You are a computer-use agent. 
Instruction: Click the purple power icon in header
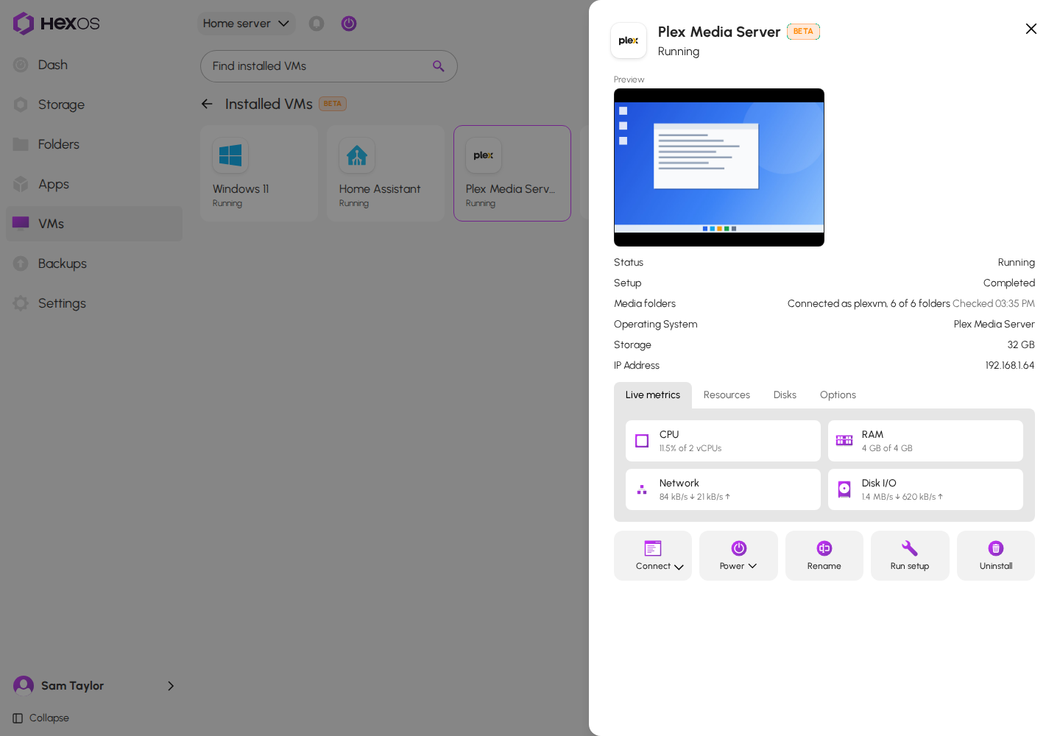[x=349, y=24]
